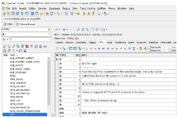
Task: Select the AQ$_QUEUES table
Action: (16, 65)
